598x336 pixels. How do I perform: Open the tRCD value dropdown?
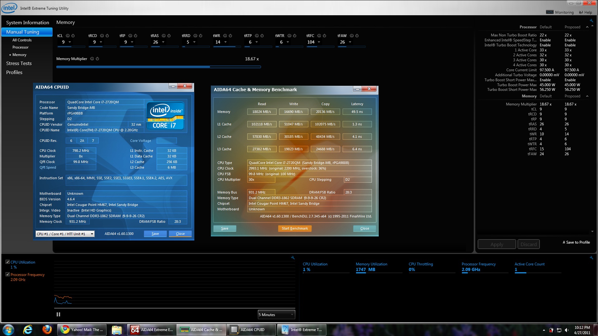pos(101,42)
